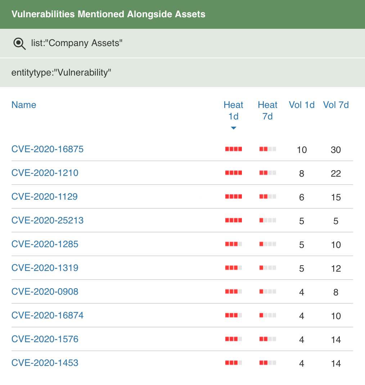Click the Heat 1d sort arrow
The height and width of the screenshot is (385, 365).
pos(234,128)
